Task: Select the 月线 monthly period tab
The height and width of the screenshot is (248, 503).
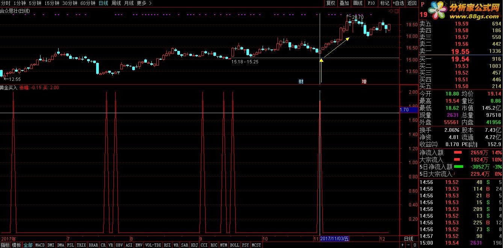Action: coord(129,3)
